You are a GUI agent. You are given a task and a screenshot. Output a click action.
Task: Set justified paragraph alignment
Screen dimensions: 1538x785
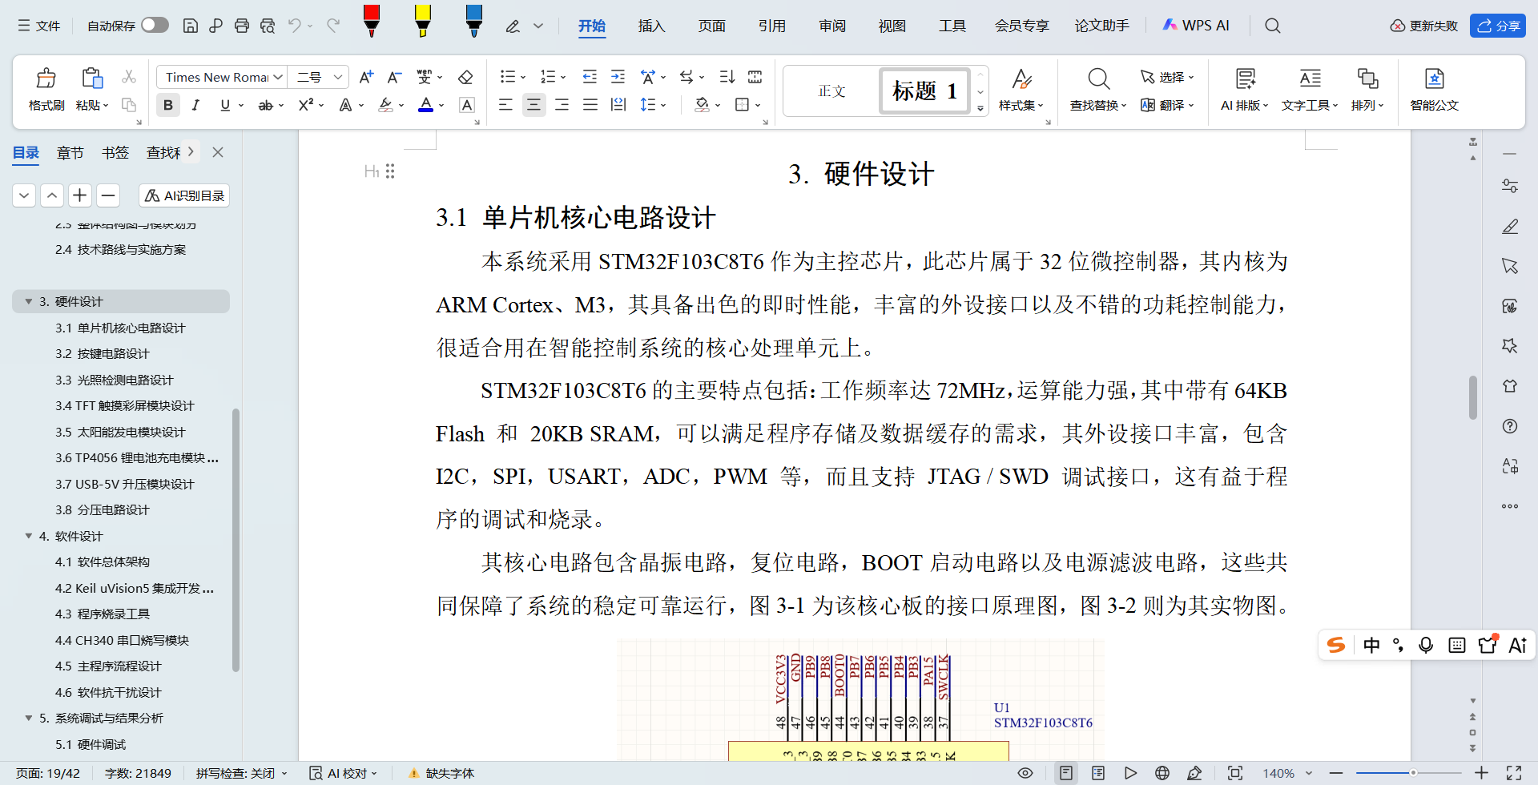(x=590, y=105)
